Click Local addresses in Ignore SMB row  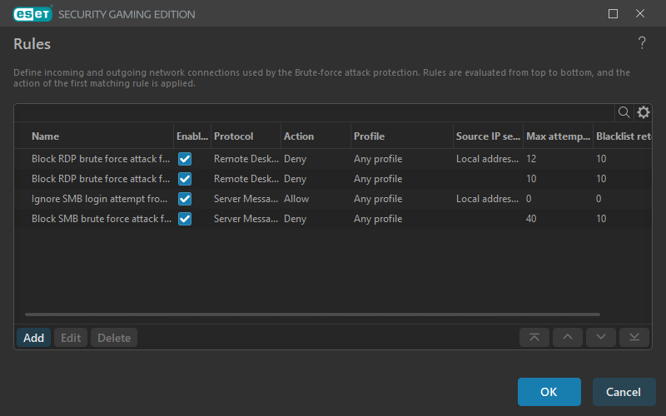click(487, 199)
